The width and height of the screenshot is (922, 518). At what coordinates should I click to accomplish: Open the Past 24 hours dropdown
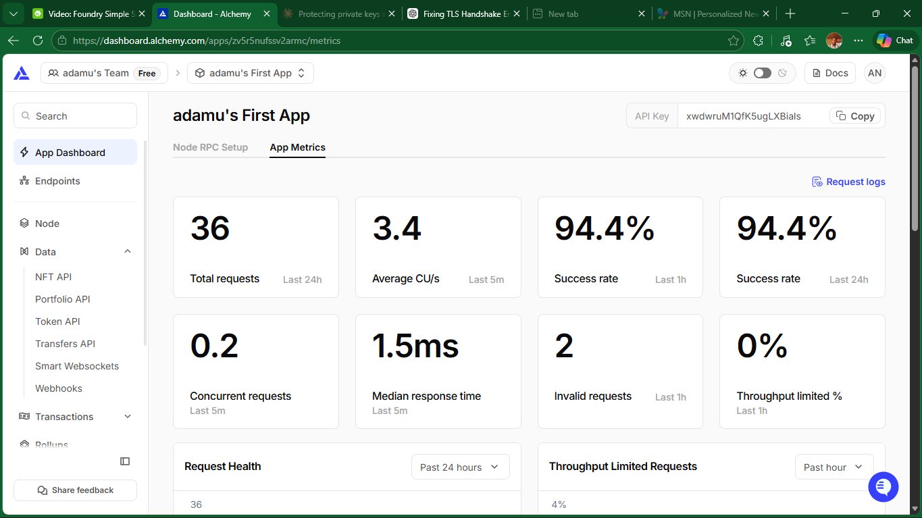pos(460,467)
